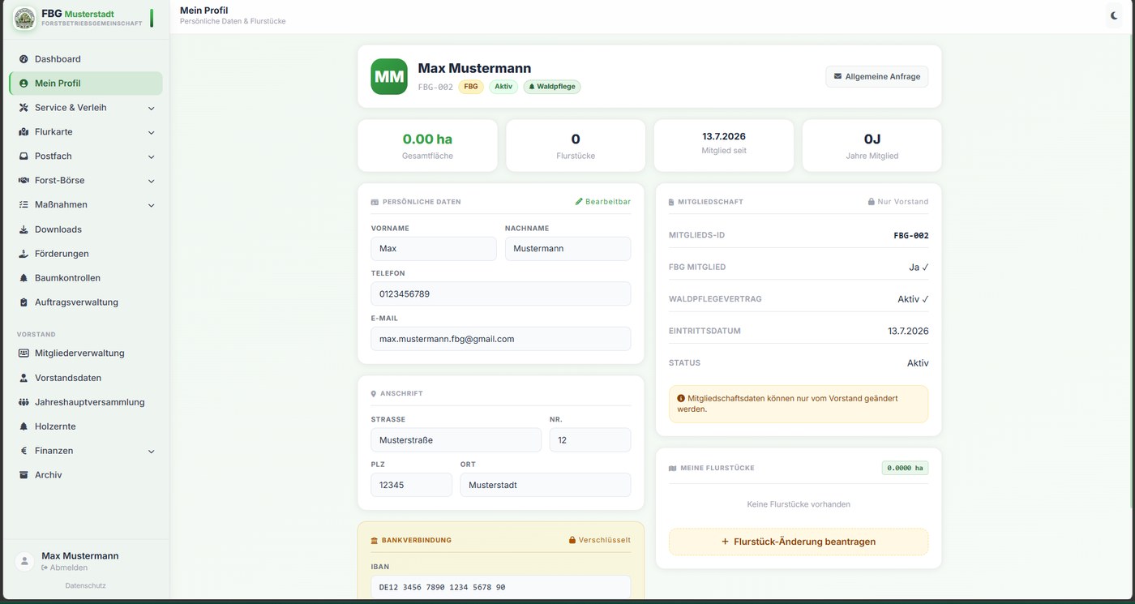Click the Archiv box icon
Screen dimensions: 1135x604
point(24,475)
